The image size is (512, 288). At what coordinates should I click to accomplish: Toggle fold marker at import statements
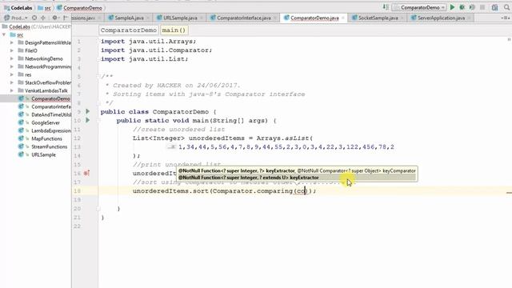98,42
